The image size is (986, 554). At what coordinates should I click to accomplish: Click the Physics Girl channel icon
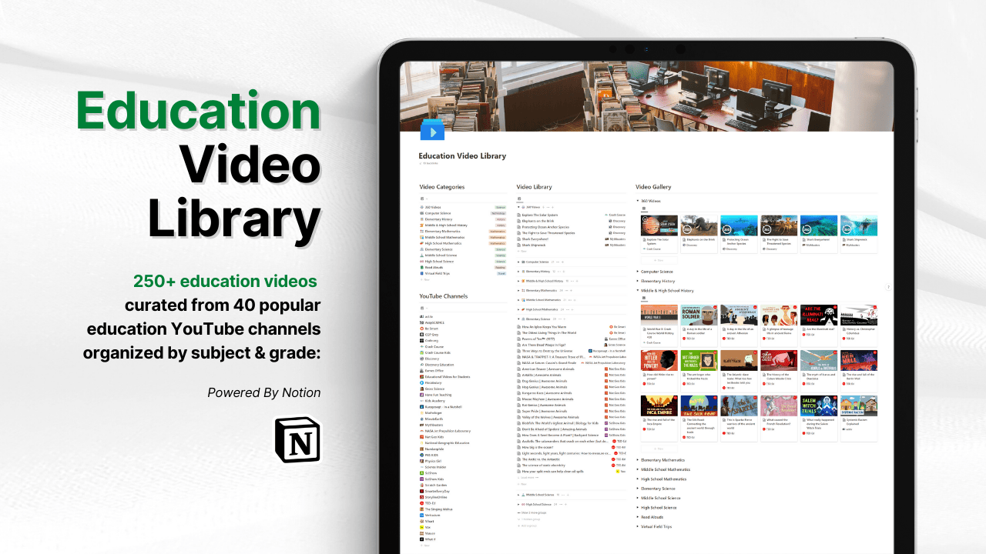[x=421, y=461]
